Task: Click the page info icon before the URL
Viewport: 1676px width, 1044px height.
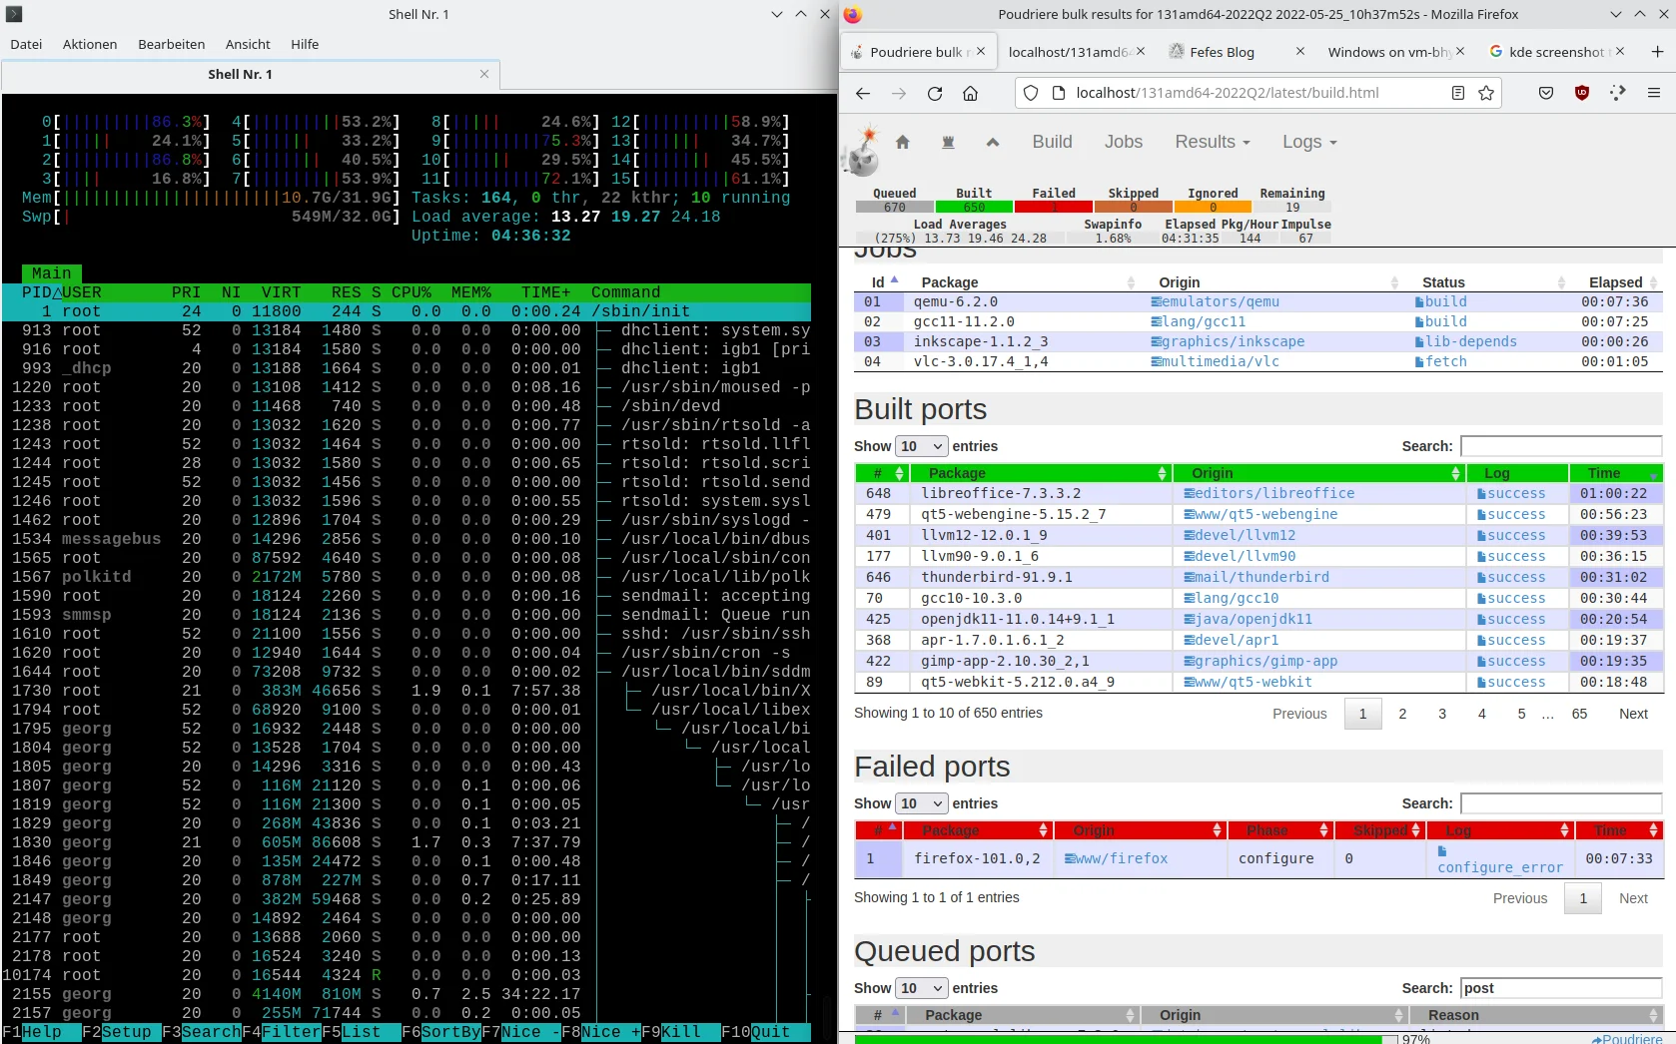Action: 1060,93
